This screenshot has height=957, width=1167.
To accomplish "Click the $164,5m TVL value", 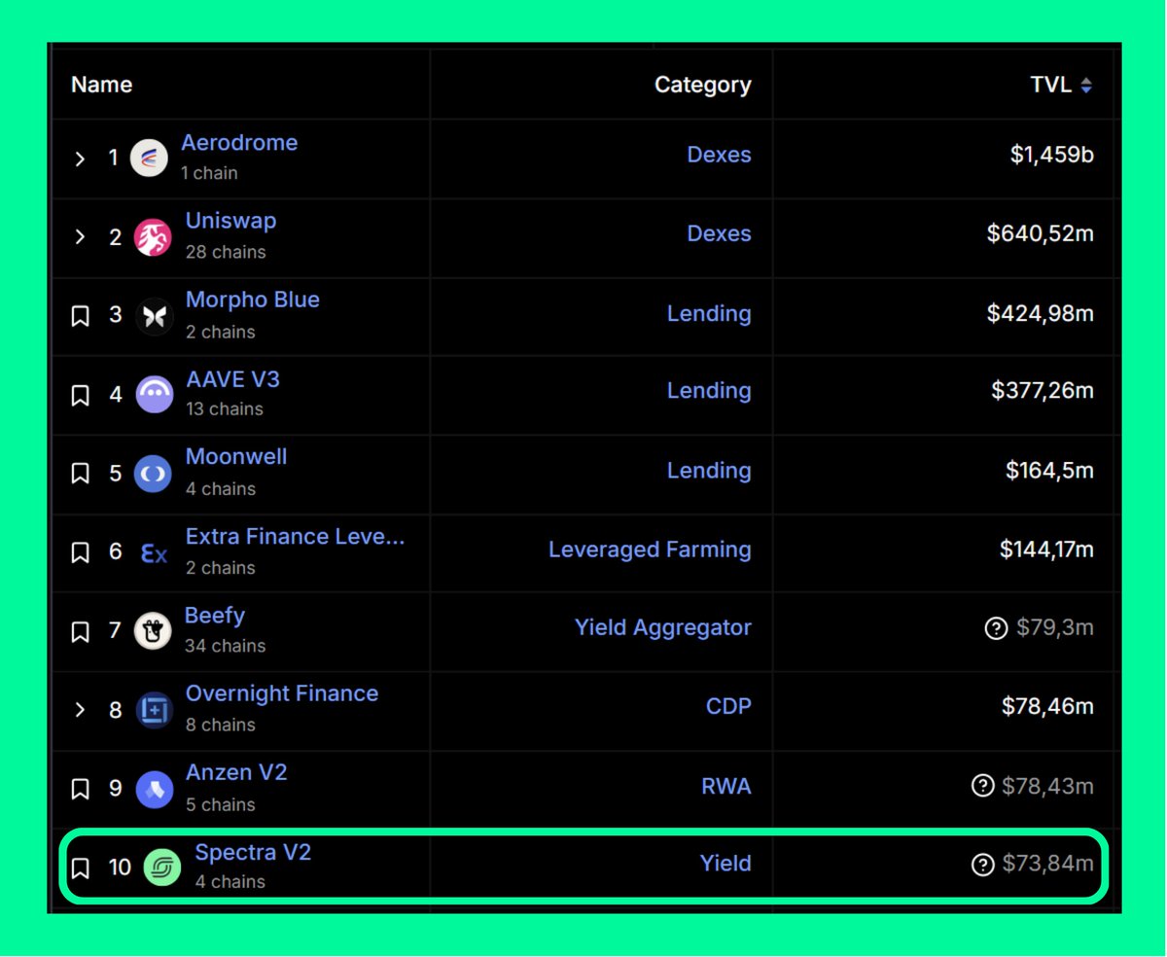I will click(1050, 470).
